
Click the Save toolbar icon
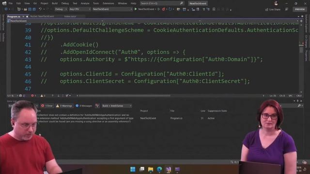(30, 9)
